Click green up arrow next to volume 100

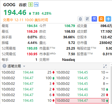tap(53, 78)
